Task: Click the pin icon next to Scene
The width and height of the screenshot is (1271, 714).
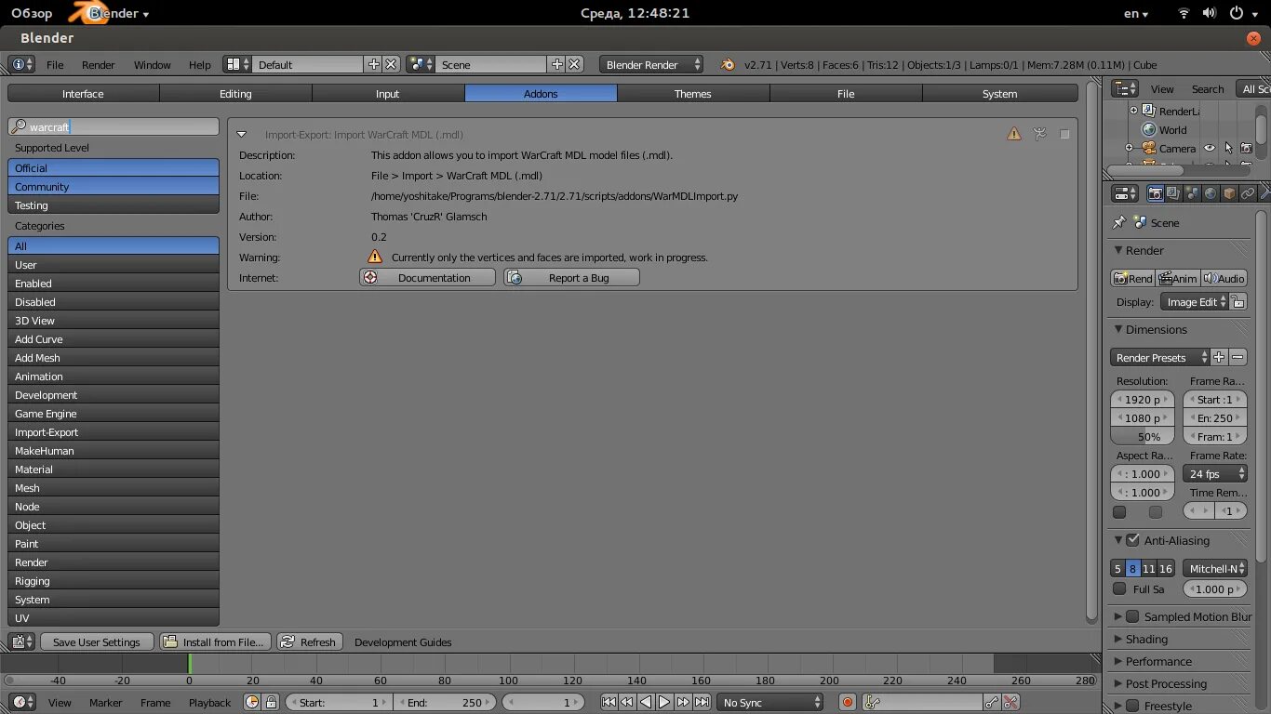Action: pos(1119,222)
